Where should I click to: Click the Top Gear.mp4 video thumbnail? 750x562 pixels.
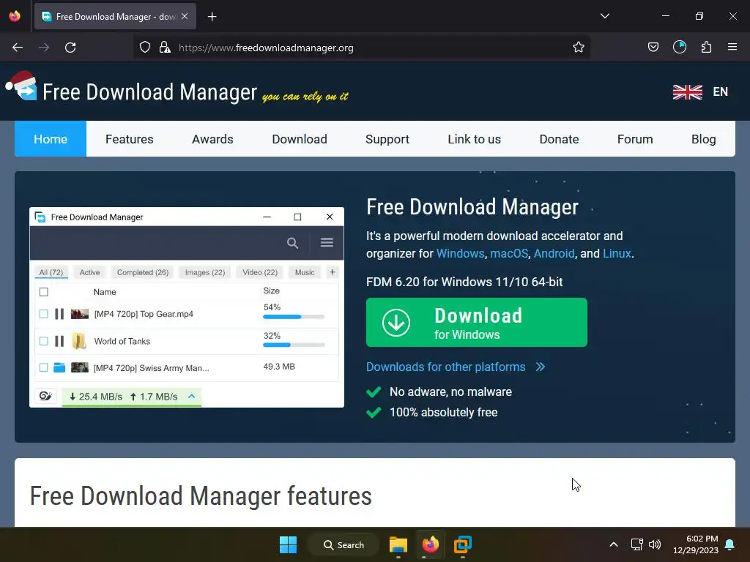[x=80, y=314]
